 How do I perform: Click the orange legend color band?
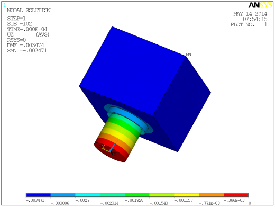(x=211, y=195)
